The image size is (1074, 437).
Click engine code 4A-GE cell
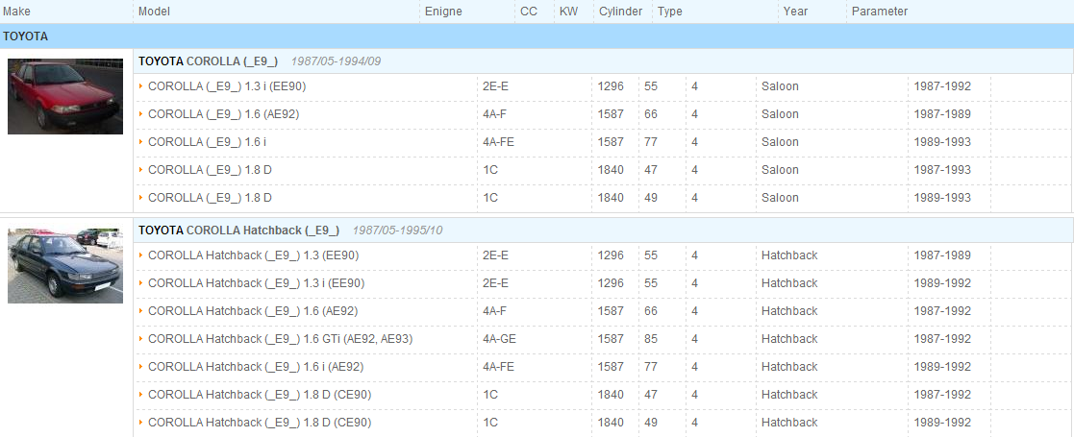(499, 338)
